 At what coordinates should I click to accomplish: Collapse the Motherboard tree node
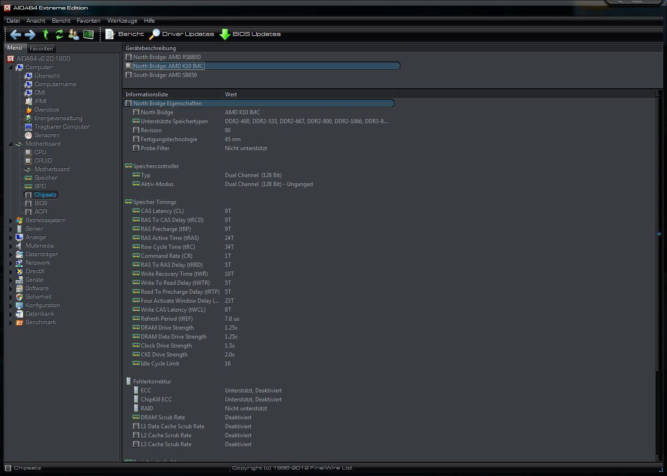[x=10, y=144]
